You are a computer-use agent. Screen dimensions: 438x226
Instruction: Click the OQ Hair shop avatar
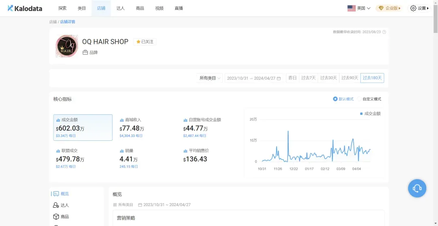67,46
